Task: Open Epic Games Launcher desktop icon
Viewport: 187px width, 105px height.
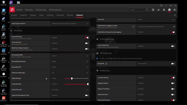Action: [x=4, y=68]
